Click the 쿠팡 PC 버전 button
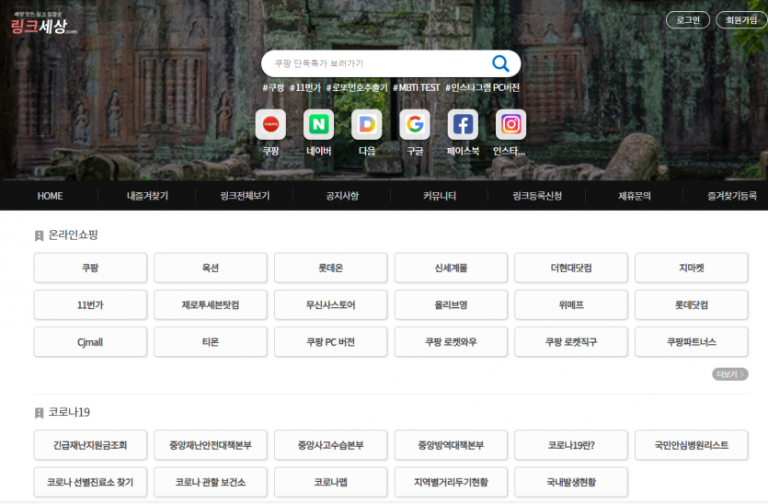 [x=330, y=342]
